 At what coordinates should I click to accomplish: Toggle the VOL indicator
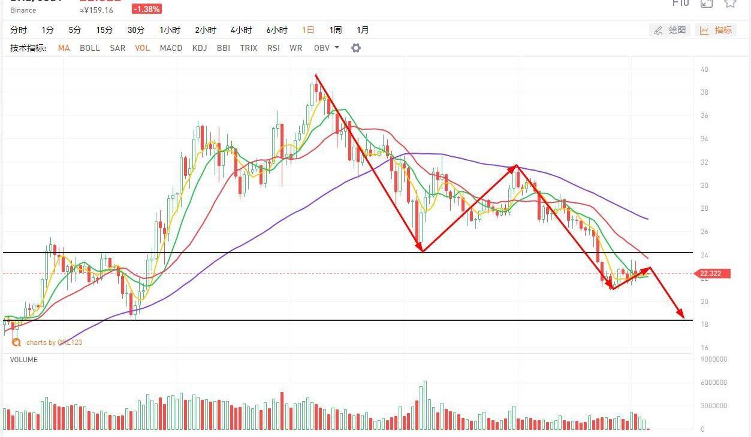coord(142,48)
